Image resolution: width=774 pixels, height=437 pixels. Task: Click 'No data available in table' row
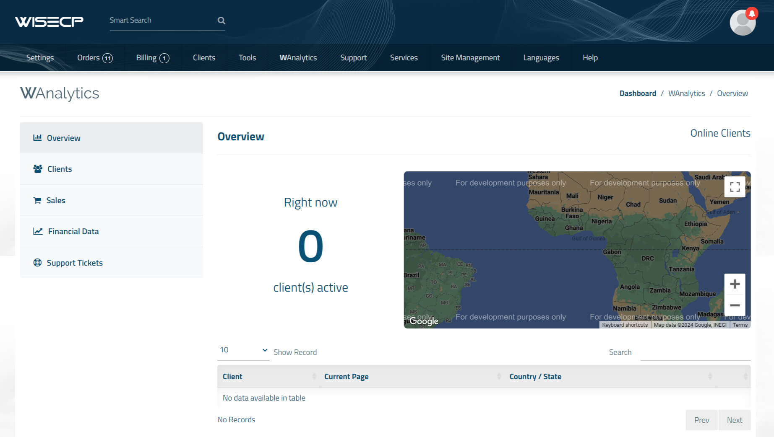point(484,398)
